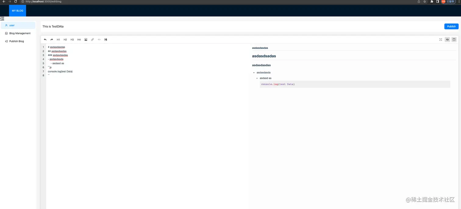
Task: Insert a code block with the angle brackets icon
Action: point(99,40)
